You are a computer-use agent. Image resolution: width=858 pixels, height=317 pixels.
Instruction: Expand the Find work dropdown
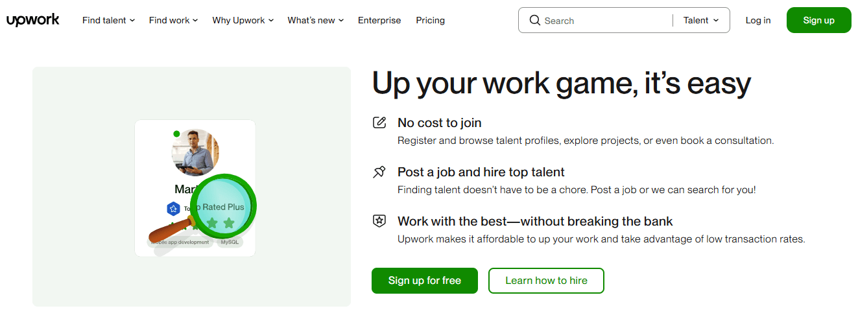[173, 20]
